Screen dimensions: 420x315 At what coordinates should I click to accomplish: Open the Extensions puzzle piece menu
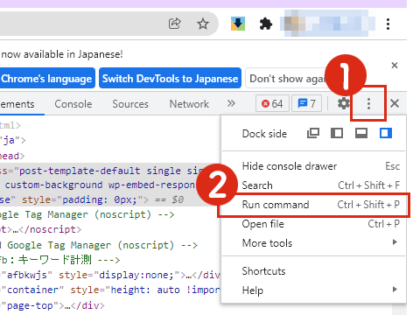click(266, 24)
